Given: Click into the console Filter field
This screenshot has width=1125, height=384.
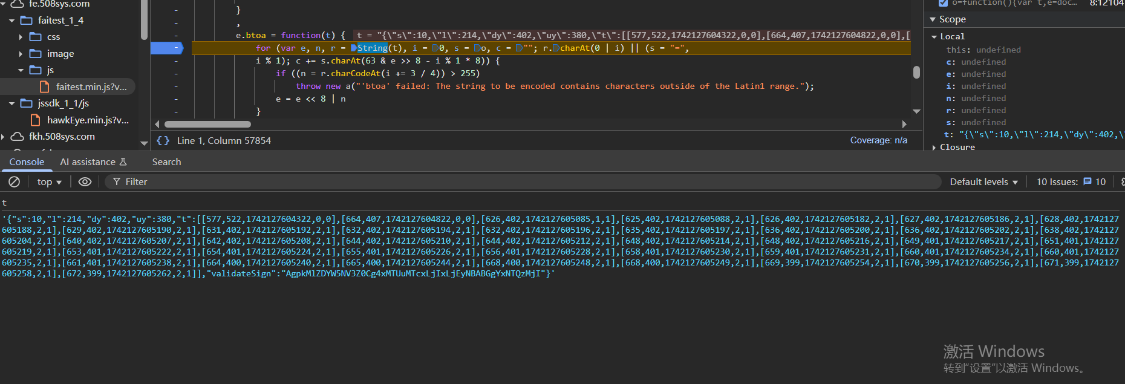Looking at the screenshot, I should [x=526, y=182].
